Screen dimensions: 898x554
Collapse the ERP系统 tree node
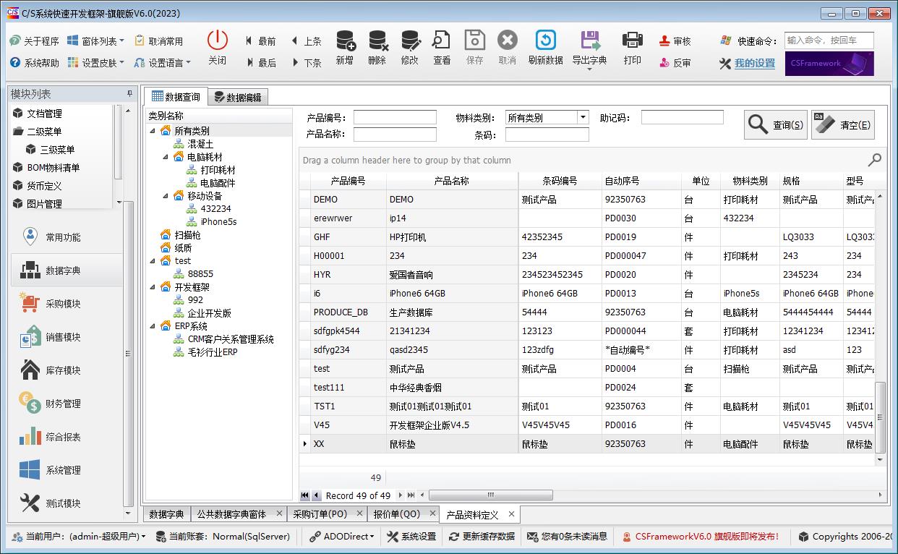(x=153, y=326)
